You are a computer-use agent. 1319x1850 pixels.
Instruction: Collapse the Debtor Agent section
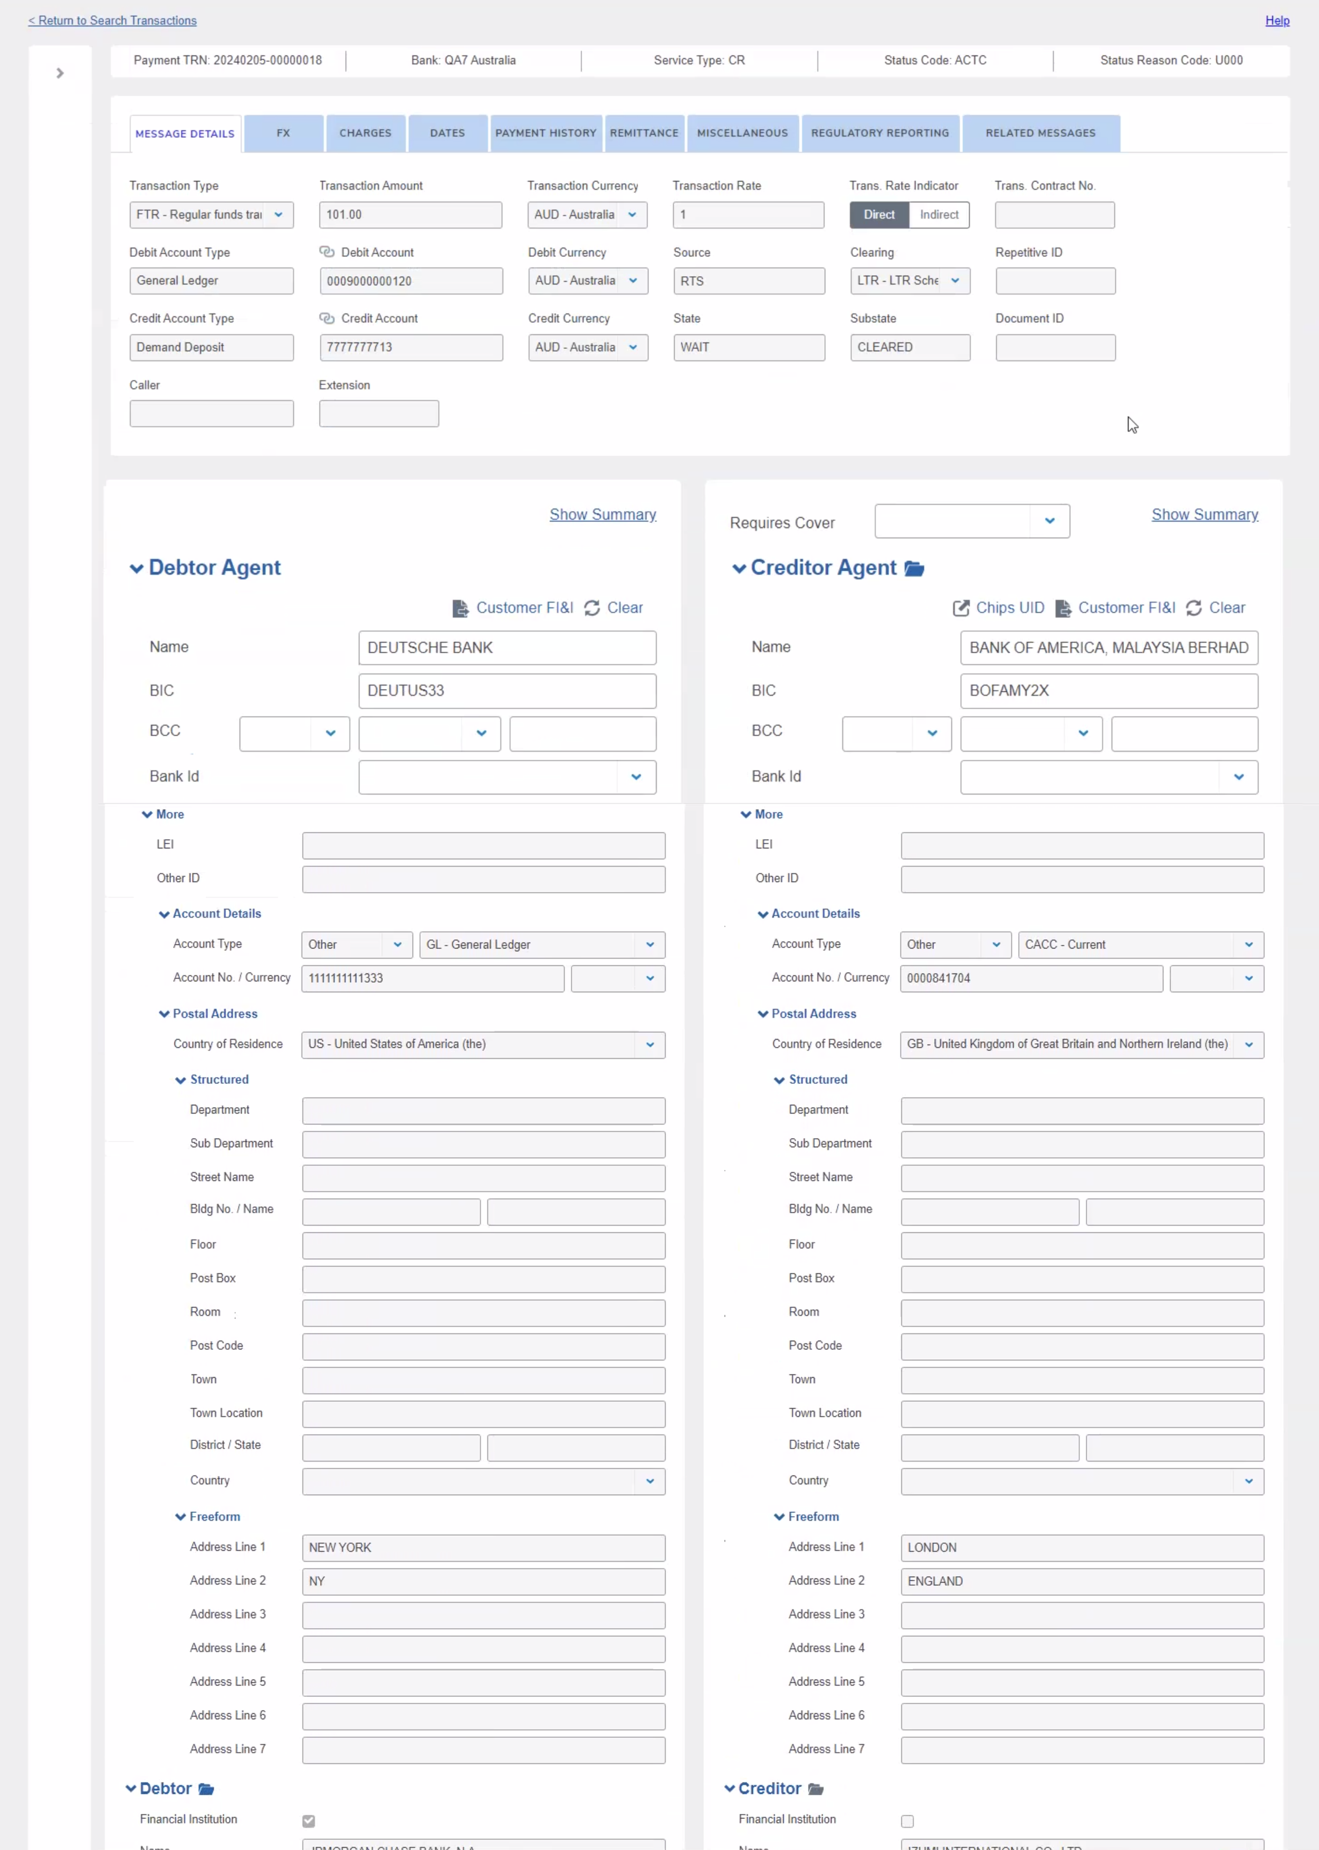coord(137,568)
